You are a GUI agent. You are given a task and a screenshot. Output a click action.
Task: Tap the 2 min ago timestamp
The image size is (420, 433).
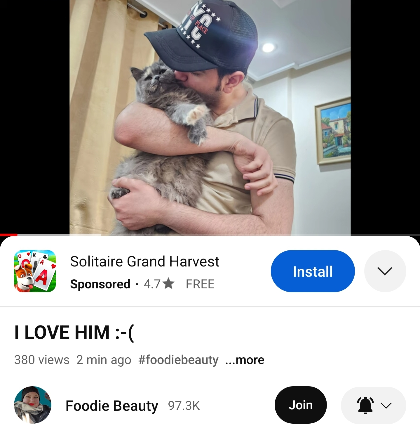[104, 360]
